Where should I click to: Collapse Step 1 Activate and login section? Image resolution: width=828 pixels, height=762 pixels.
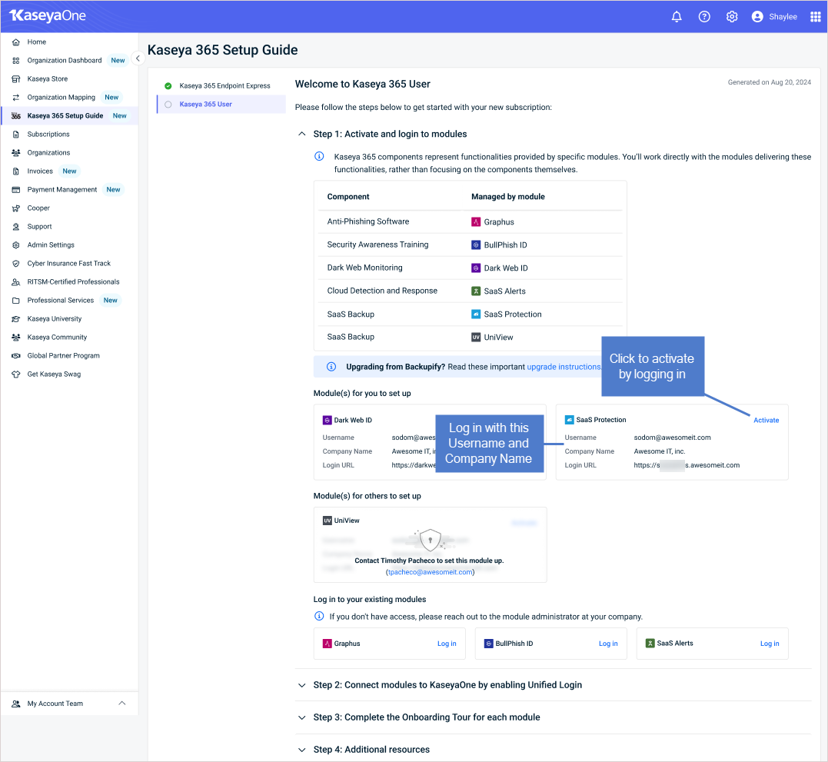click(301, 134)
